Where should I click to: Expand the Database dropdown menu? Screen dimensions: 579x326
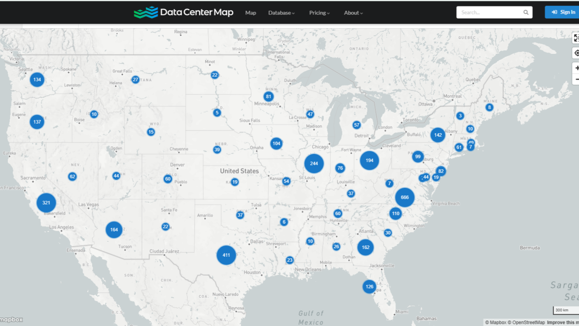(281, 13)
